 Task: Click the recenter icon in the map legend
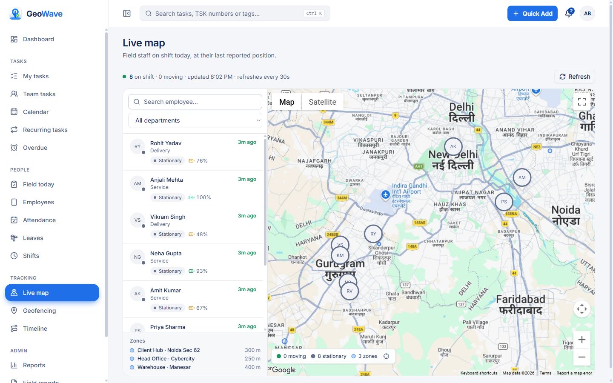pos(387,356)
